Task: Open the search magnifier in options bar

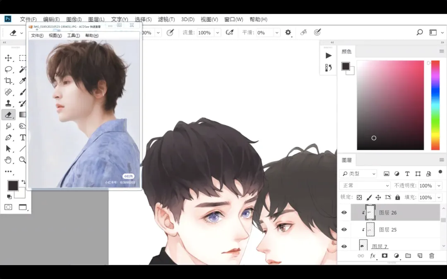Action: [x=420, y=33]
